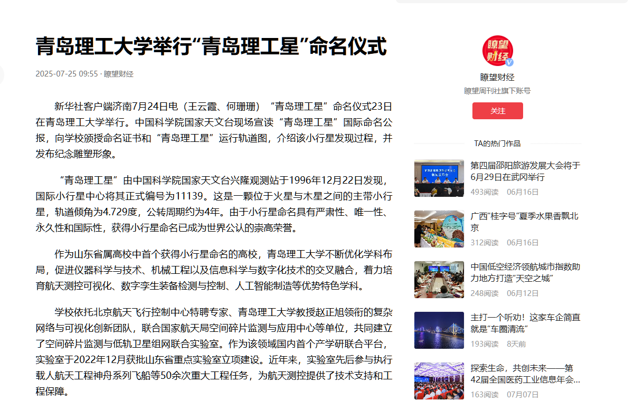
Task: Open thumbnail of 邵阳旅游发展大会 article
Action: pyautogui.click(x=439, y=178)
